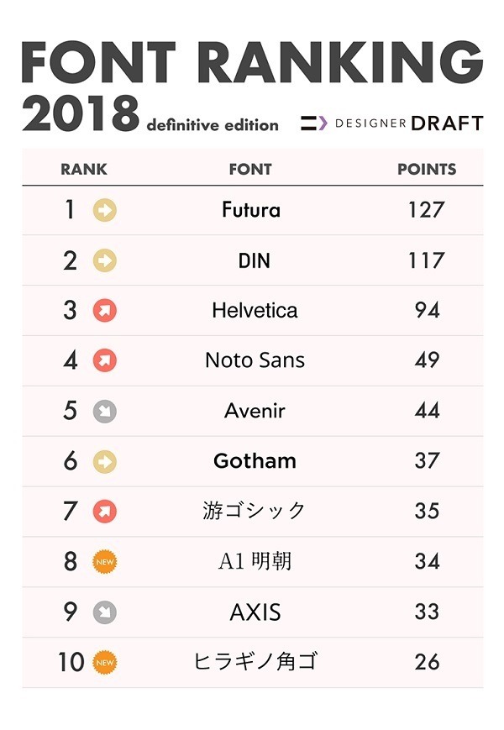
Task: Click the POINTS column header
Action: click(427, 169)
